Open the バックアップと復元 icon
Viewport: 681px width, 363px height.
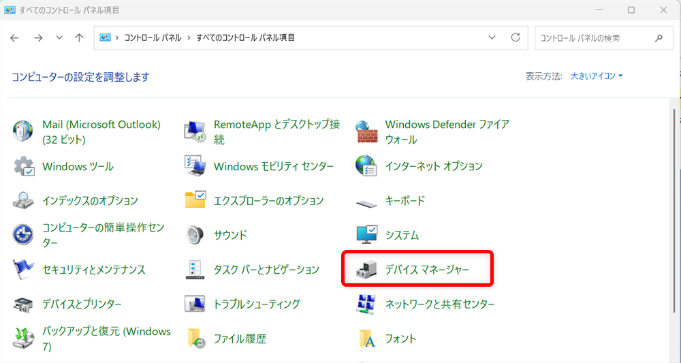point(23,338)
